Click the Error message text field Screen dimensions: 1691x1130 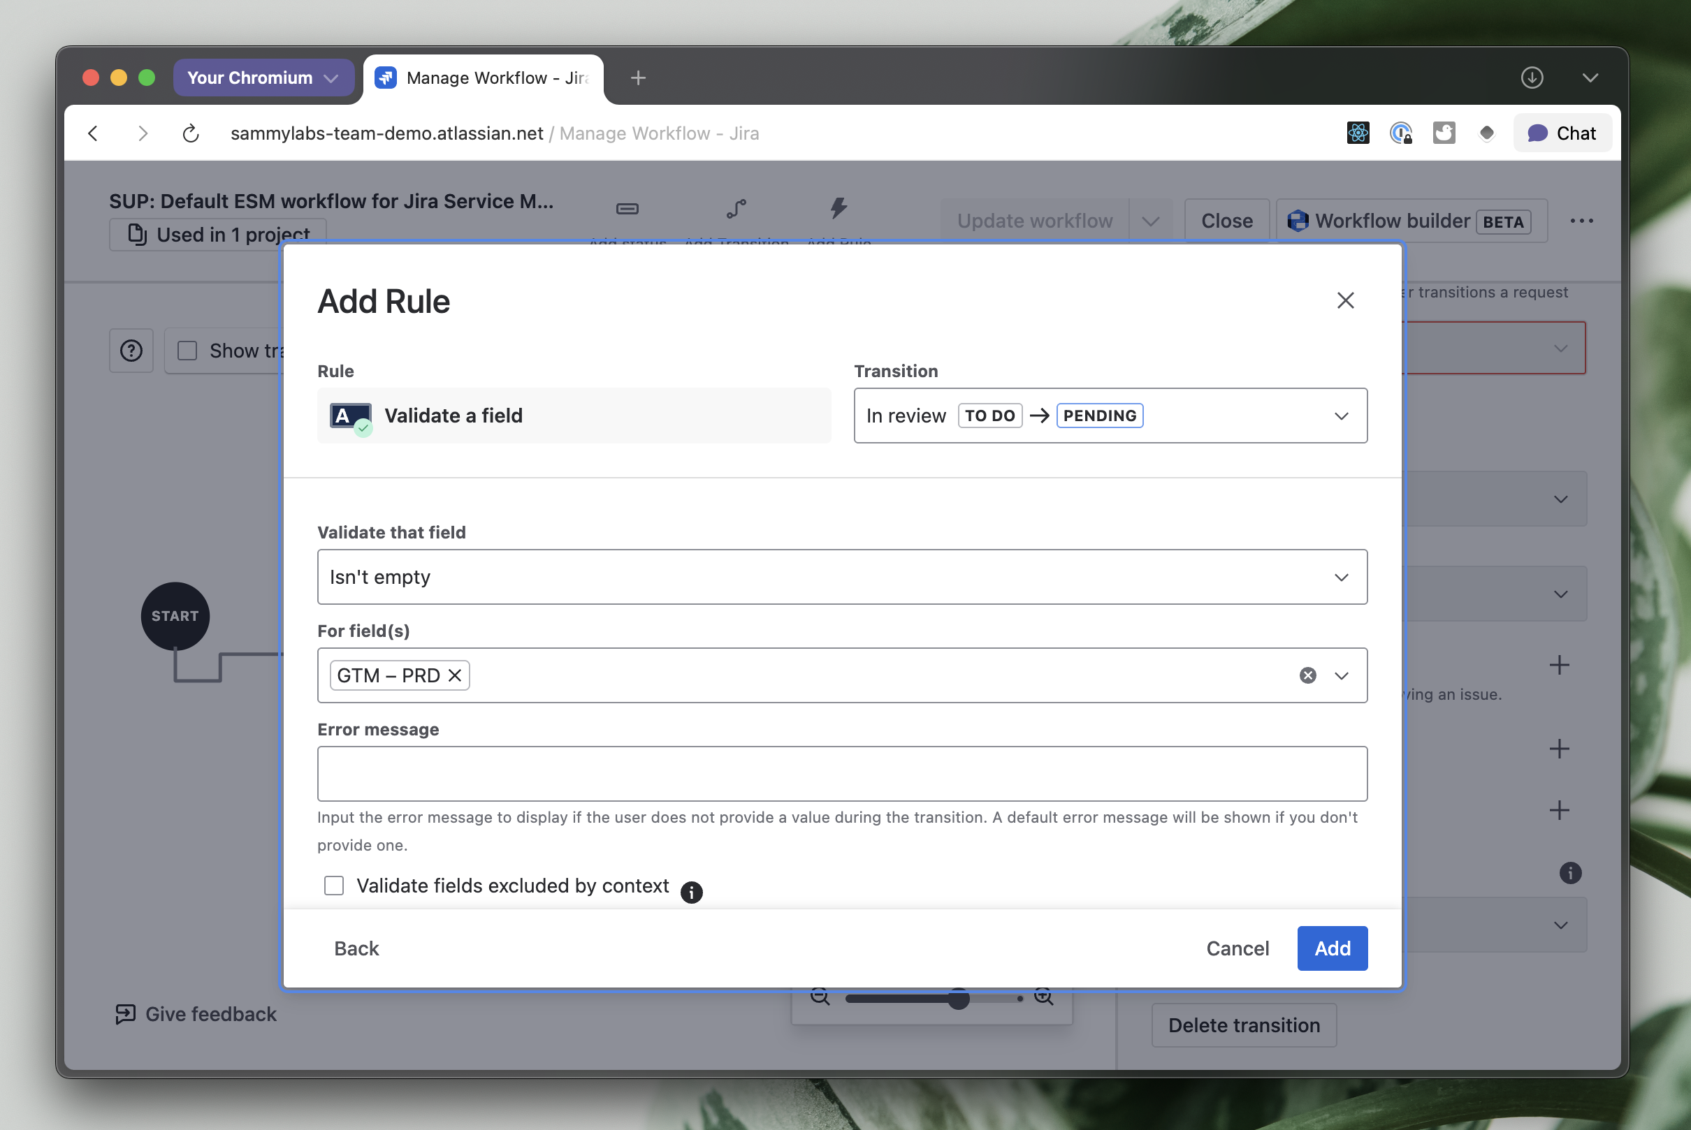click(x=841, y=773)
